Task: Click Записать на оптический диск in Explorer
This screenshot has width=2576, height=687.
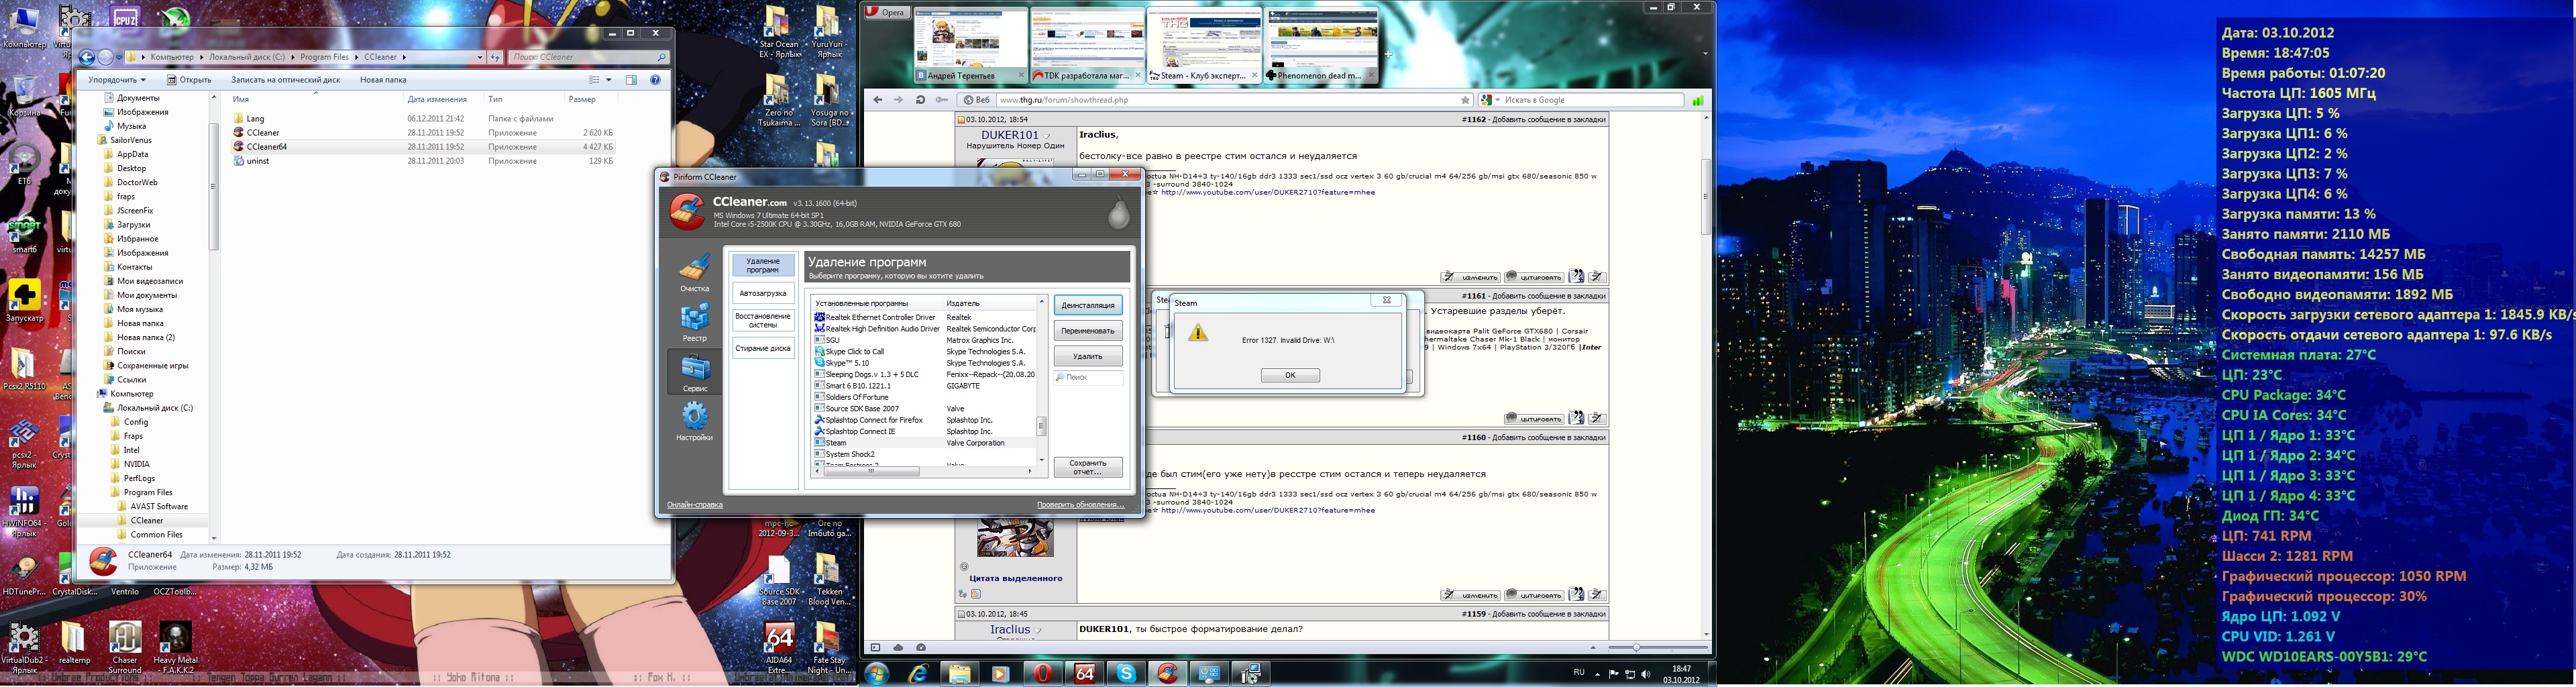Action: 285,80
